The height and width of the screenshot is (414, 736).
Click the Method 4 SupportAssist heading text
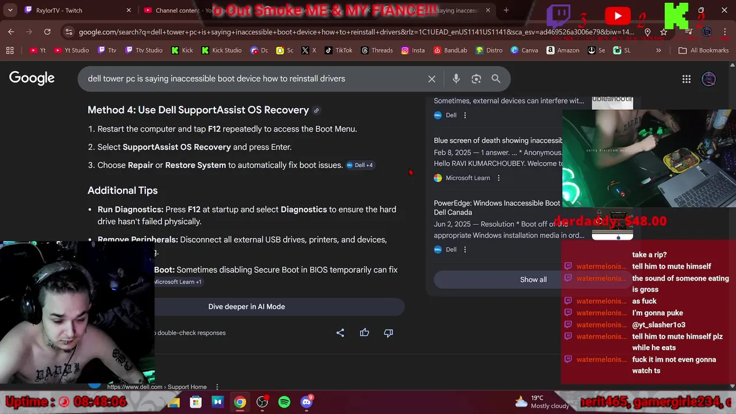[x=198, y=110]
